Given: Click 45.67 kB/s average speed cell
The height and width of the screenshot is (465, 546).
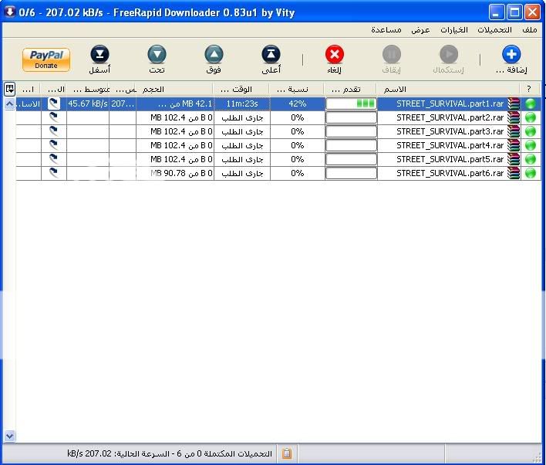Looking at the screenshot, I should click(x=88, y=104).
